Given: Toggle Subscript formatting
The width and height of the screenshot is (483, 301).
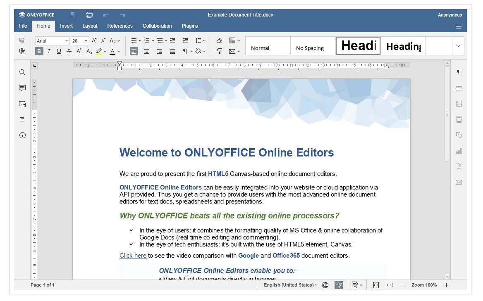Looking at the screenshot, I should pyautogui.click(x=89, y=51).
